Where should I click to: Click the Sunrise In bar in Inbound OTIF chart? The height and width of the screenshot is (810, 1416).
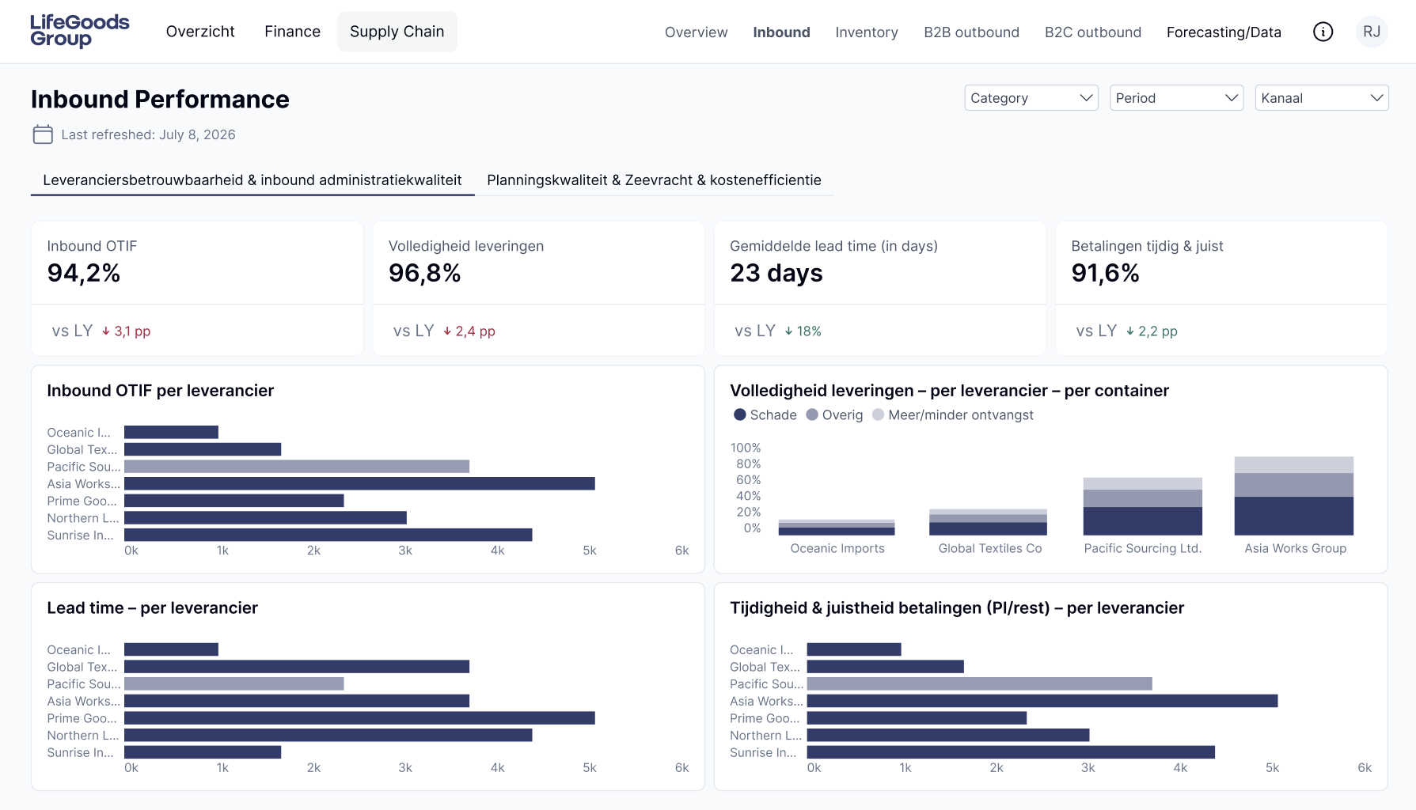(x=328, y=535)
